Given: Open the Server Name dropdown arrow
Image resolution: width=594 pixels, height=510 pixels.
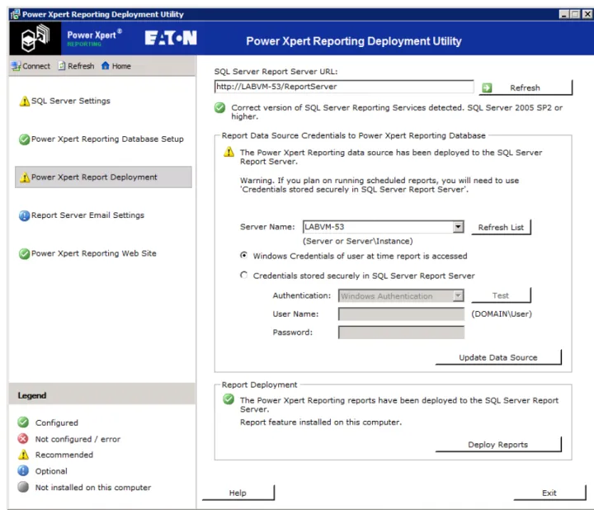Looking at the screenshot, I should coord(458,227).
